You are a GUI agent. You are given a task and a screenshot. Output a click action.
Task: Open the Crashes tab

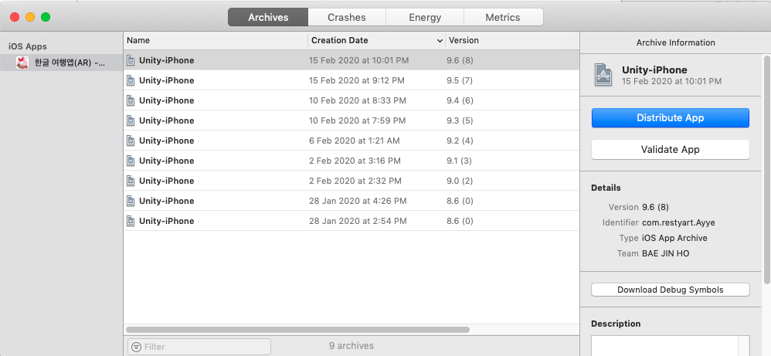[347, 17]
